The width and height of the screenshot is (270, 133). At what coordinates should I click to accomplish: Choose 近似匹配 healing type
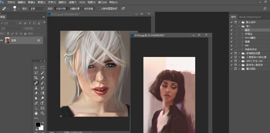click(x=88, y=9)
